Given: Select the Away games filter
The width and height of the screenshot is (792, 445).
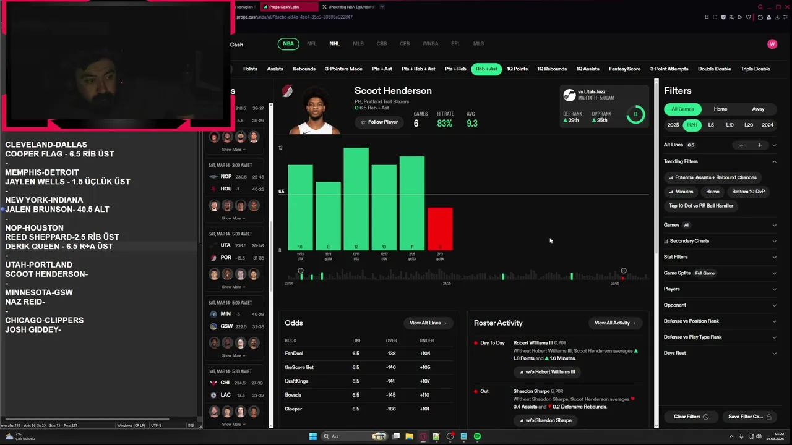Looking at the screenshot, I should click(758, 109).
